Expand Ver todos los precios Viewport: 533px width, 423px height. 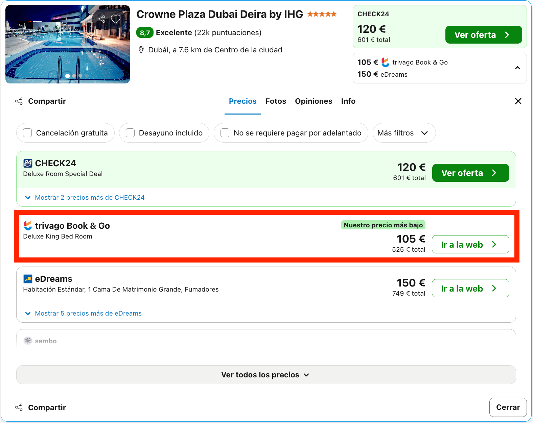(266, 375)
